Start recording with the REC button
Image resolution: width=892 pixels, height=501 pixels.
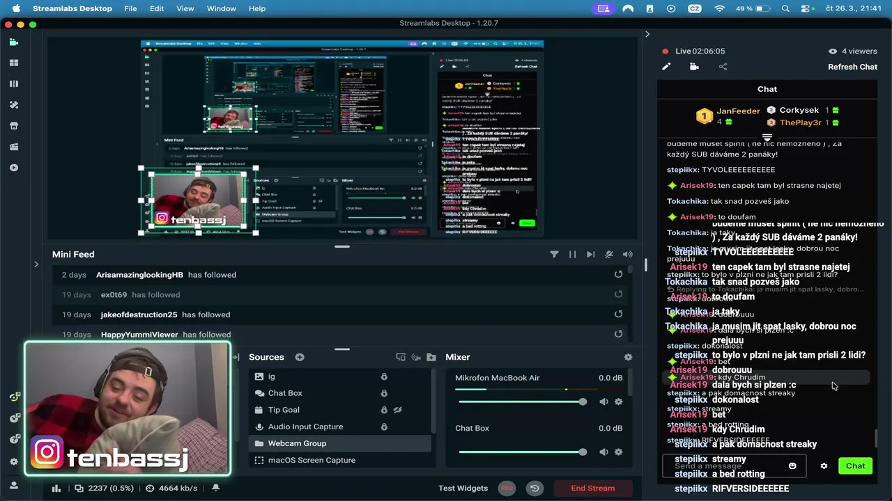(507, 488)
